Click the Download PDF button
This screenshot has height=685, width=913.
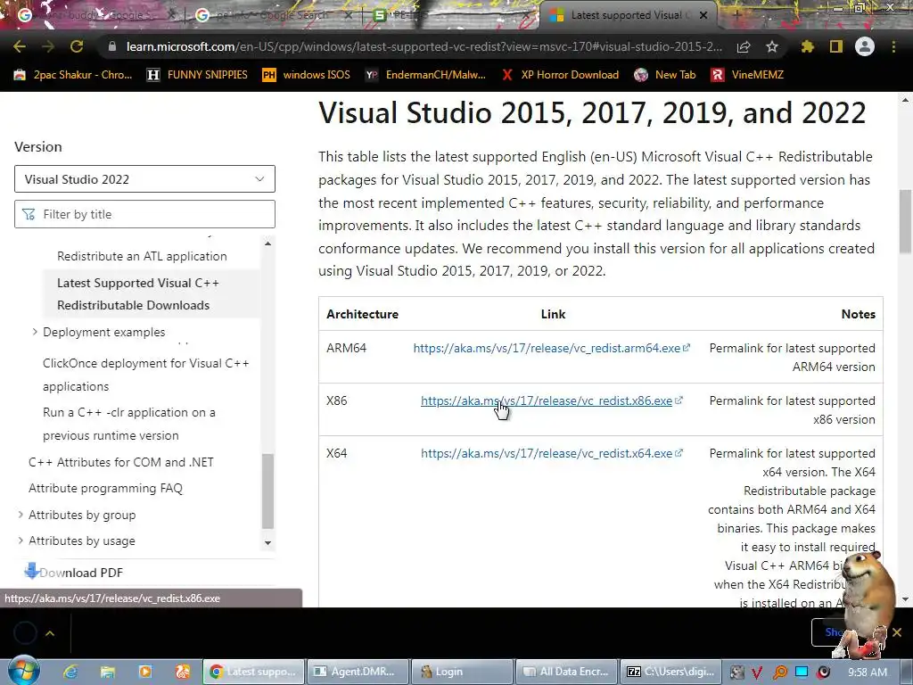pos(75,573)
